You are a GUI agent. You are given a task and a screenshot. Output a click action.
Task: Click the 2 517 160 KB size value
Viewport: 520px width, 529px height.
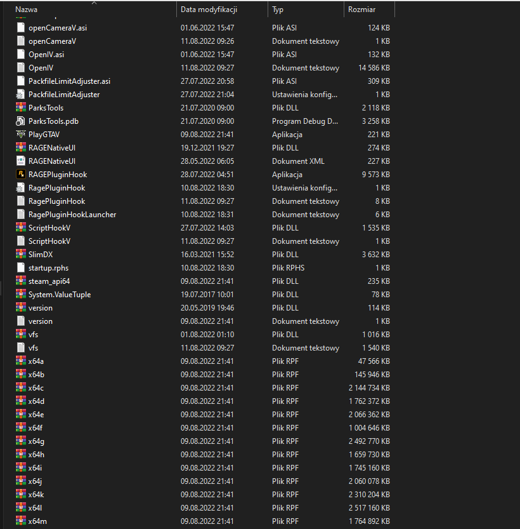point(369,508)
